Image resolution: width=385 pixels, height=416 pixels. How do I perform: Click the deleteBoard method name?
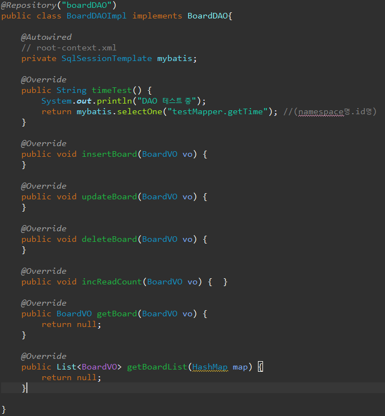coord(109,239)
